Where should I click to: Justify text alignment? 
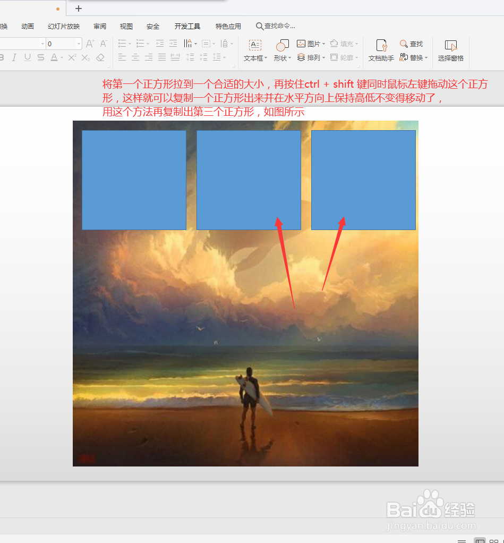162,57
